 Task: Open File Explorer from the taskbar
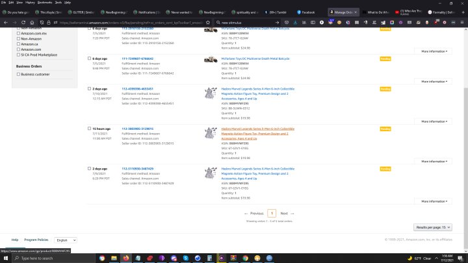[x=114, y=258]
